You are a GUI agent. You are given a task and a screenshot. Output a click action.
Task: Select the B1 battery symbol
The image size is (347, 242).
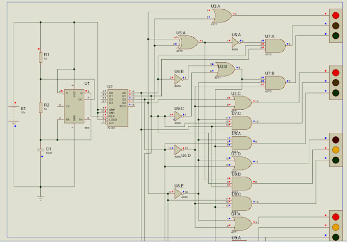[14, 114]
